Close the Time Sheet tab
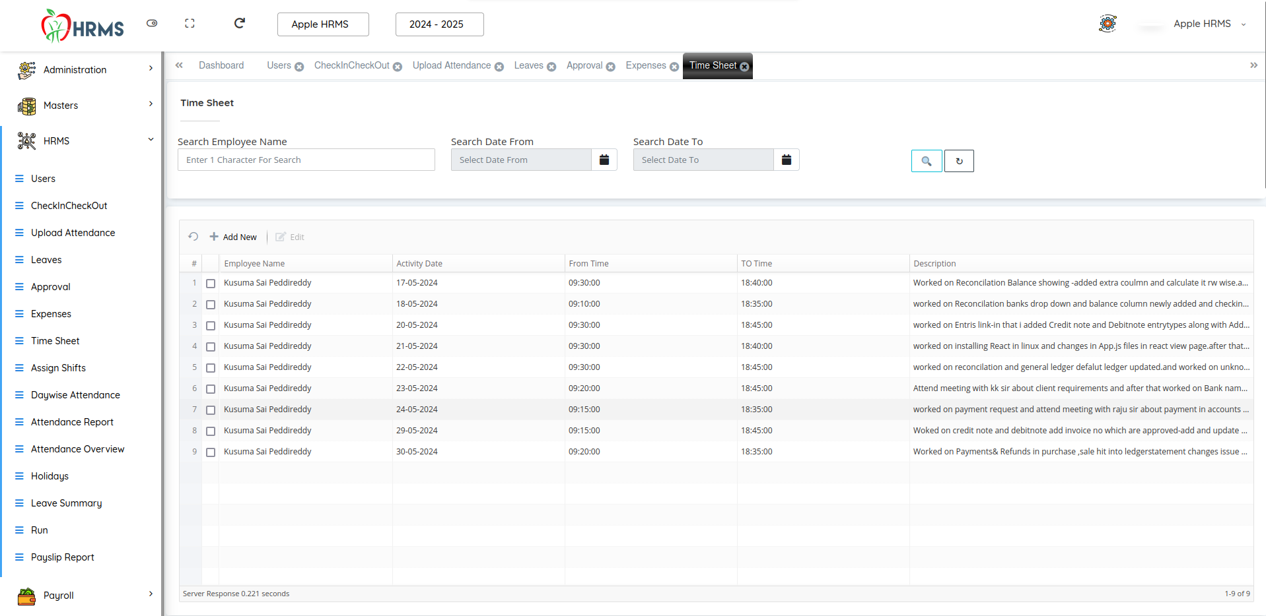The width and height of the screenshot is (1266, 616). (x=744, y=67)
